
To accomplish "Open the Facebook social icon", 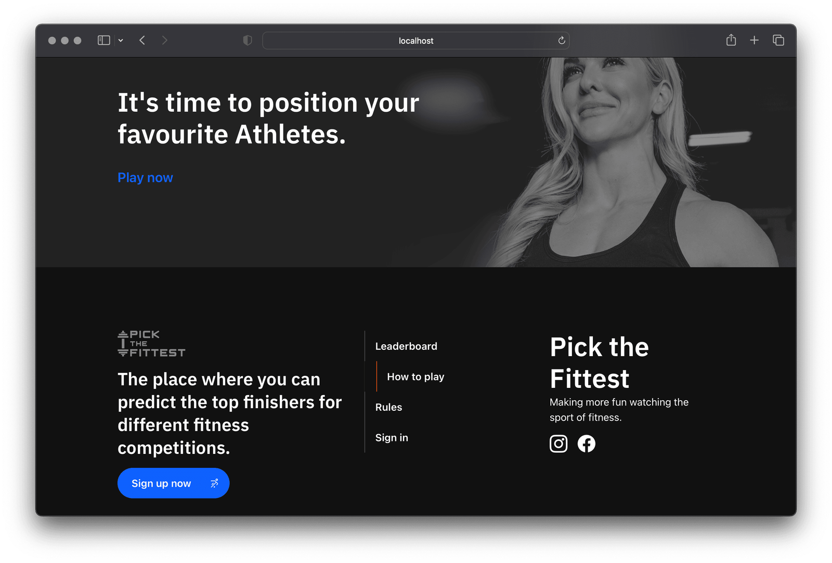I will coord(586,444).
